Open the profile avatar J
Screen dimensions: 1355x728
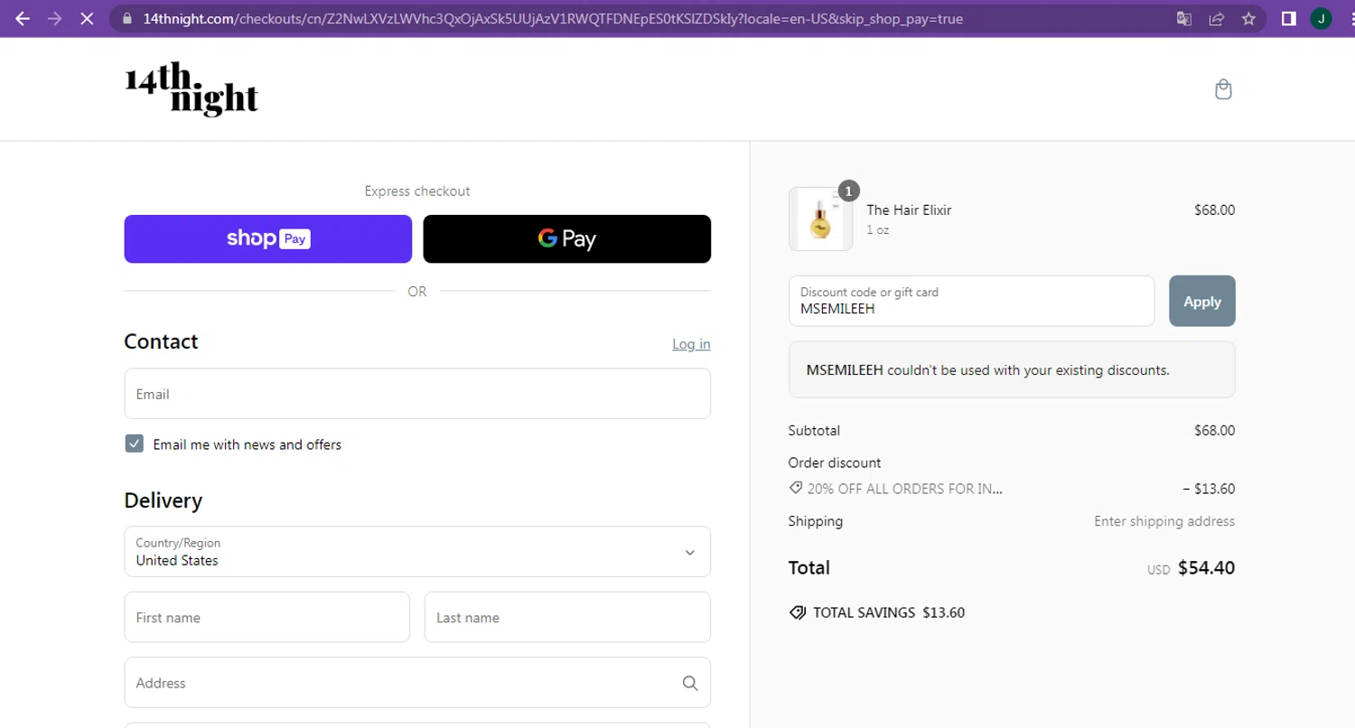(1321, 18)
